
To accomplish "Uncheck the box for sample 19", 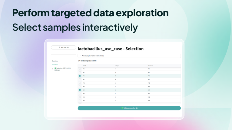I will coord(80,76).
